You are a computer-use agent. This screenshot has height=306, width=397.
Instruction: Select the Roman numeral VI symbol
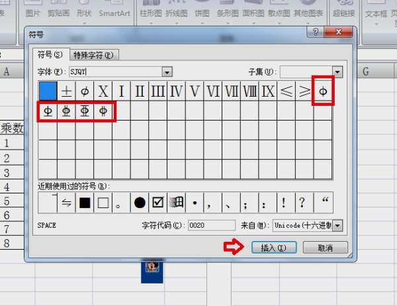[213, 91]
